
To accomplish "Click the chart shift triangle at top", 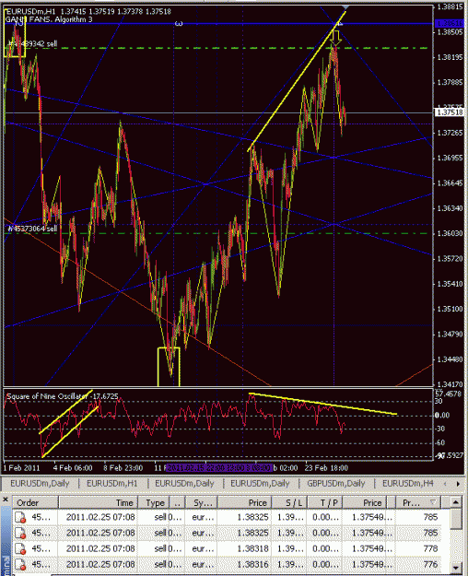I will click(345, 7).
